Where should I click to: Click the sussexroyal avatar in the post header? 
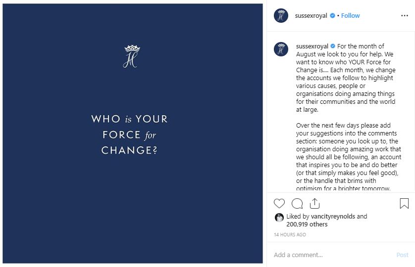pos(281,16)
